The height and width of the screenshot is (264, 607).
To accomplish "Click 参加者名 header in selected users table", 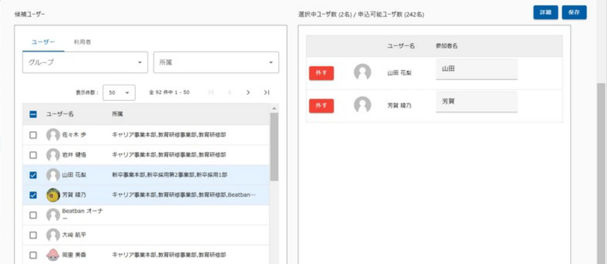I will [x=447, y=46].
